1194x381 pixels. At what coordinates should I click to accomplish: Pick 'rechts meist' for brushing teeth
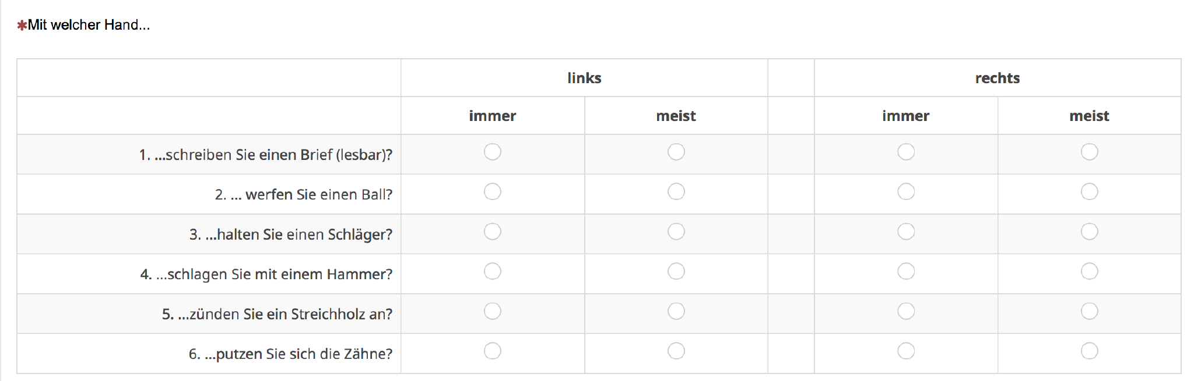pyautogui.click(x=1090, y=351)
